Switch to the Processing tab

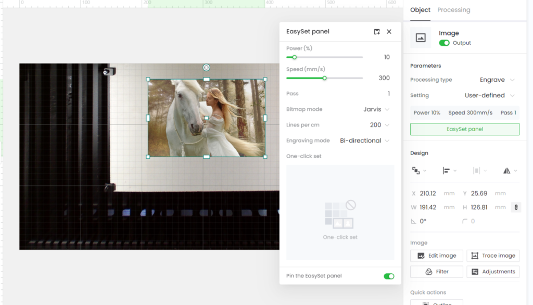click(x=453, y=10)
